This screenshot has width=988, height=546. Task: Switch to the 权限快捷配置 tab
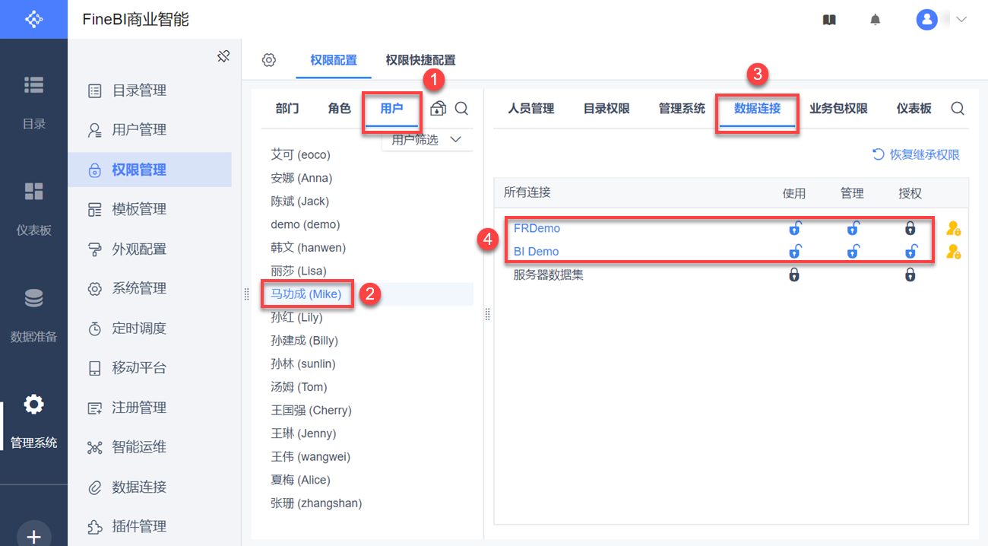(420, 60)
